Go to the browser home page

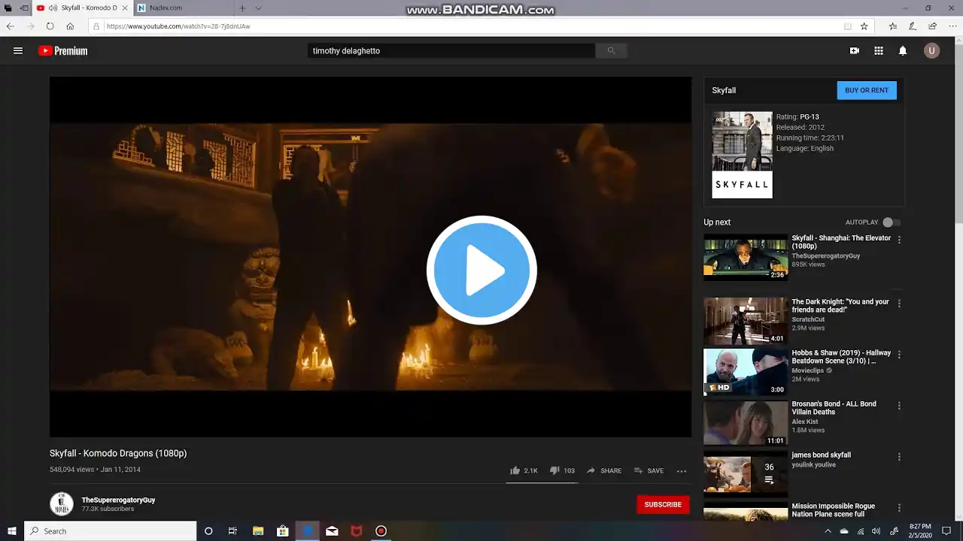(70, 26)
